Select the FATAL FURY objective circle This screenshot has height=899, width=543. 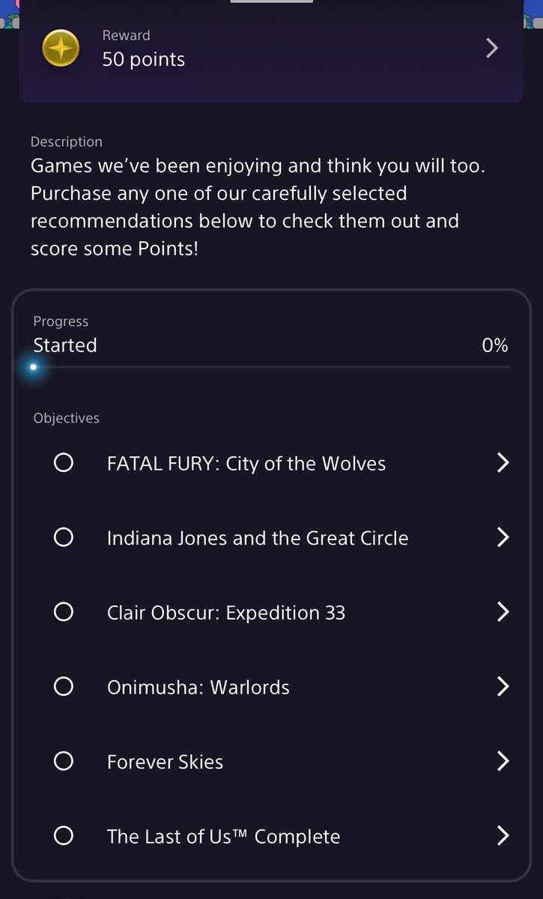[x=64, y=463]
